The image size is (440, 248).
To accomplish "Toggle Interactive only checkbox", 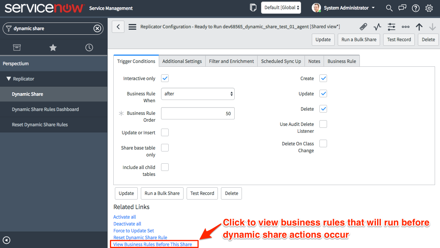I will (165, 78).
